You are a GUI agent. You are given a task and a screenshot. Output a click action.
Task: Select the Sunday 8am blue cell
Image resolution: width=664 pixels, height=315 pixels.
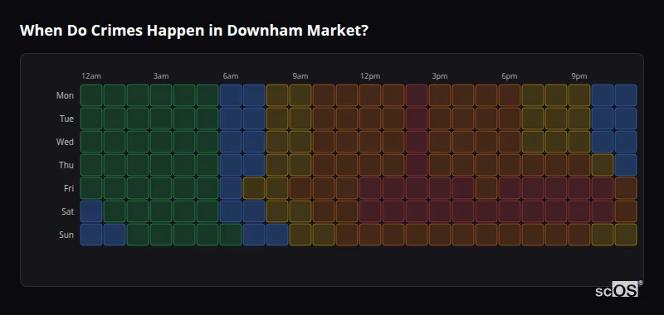coord(277,235)
